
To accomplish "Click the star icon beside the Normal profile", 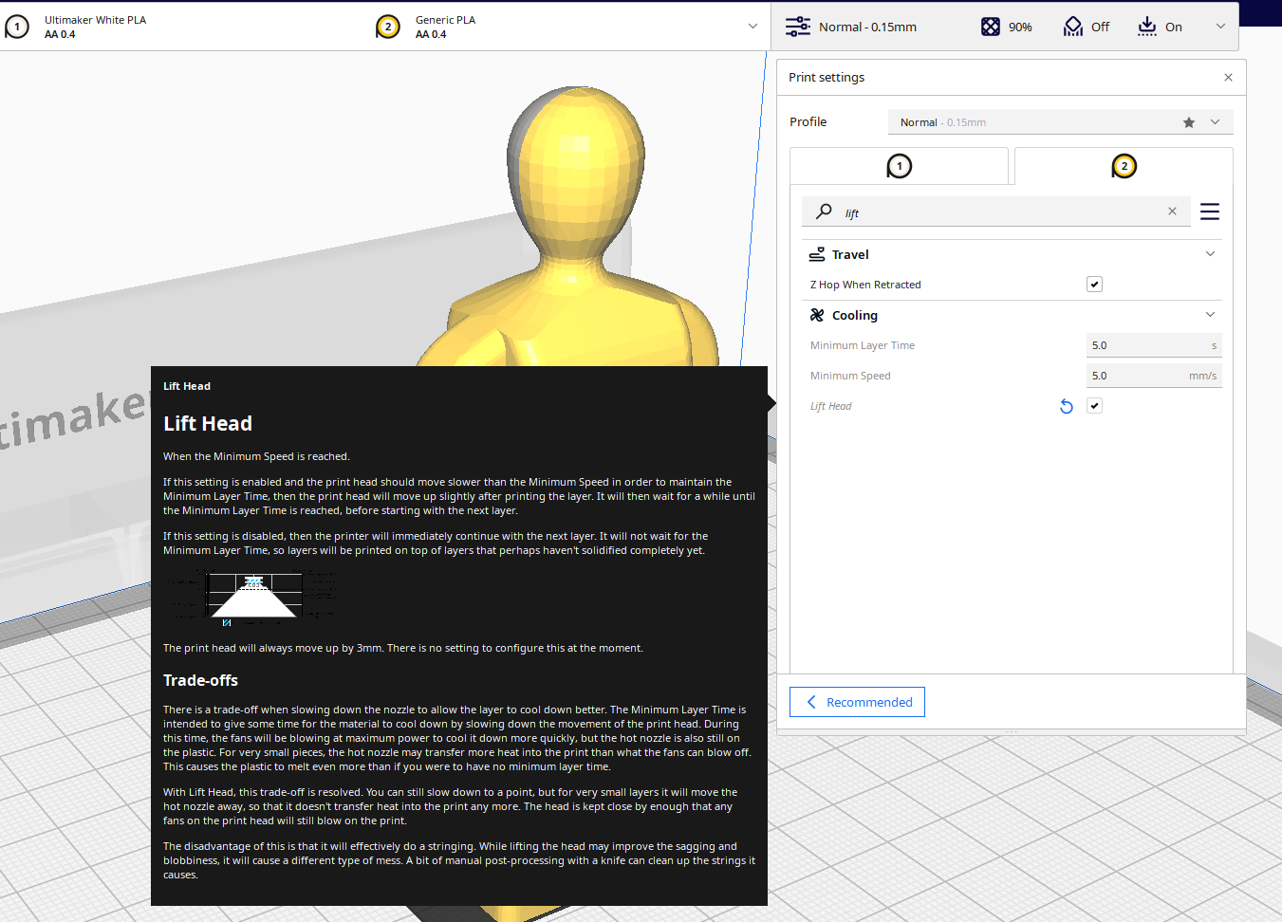I will coord(1189,121).
